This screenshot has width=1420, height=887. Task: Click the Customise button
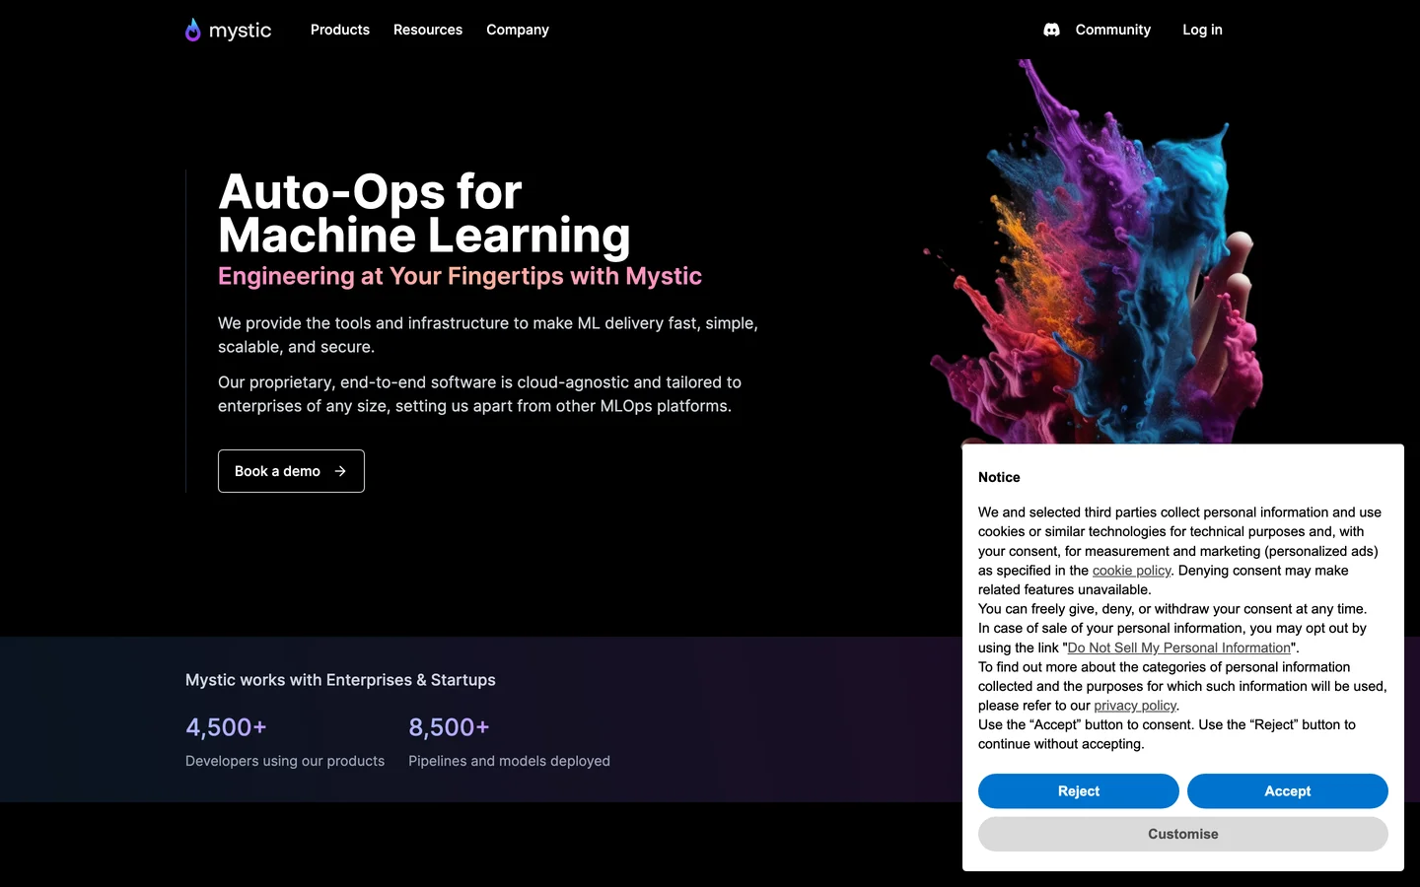pos(1183,834)
